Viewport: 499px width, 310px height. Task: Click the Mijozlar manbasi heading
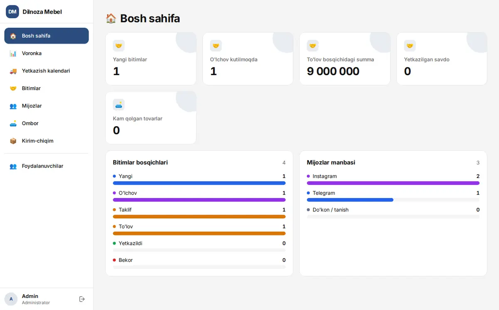point(331,163)
